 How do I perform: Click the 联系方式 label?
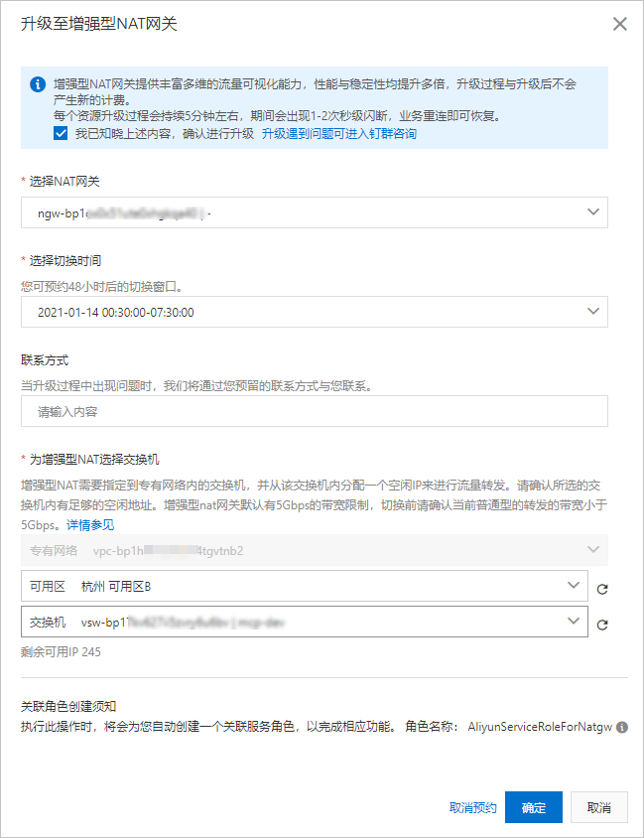pos(45,360)
